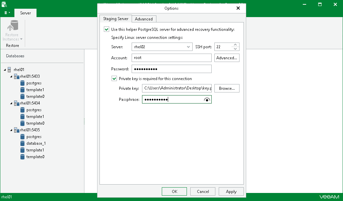Switch to the Advanced tab
Viewport: 343px width, 201px height.
tap(144, 19)
